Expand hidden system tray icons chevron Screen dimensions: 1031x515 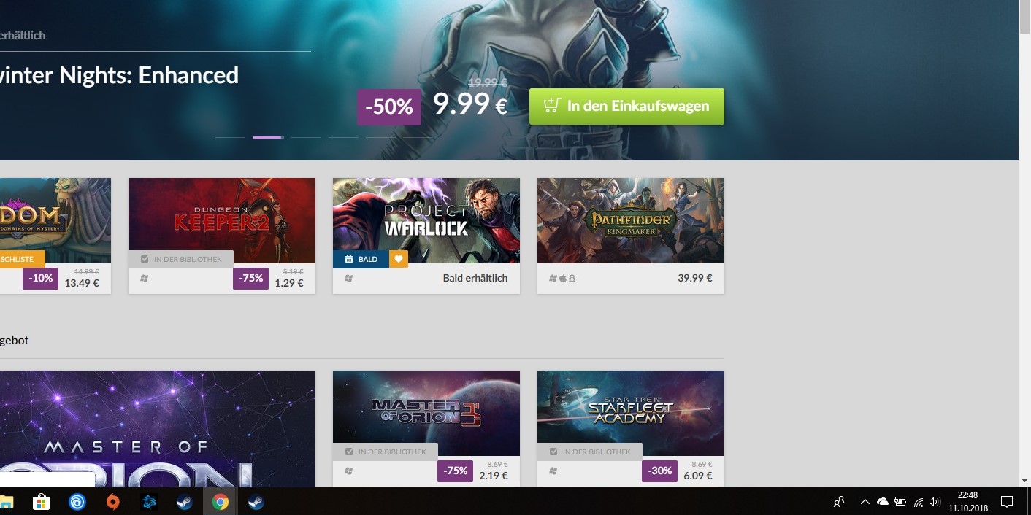(x=865, y=502)
